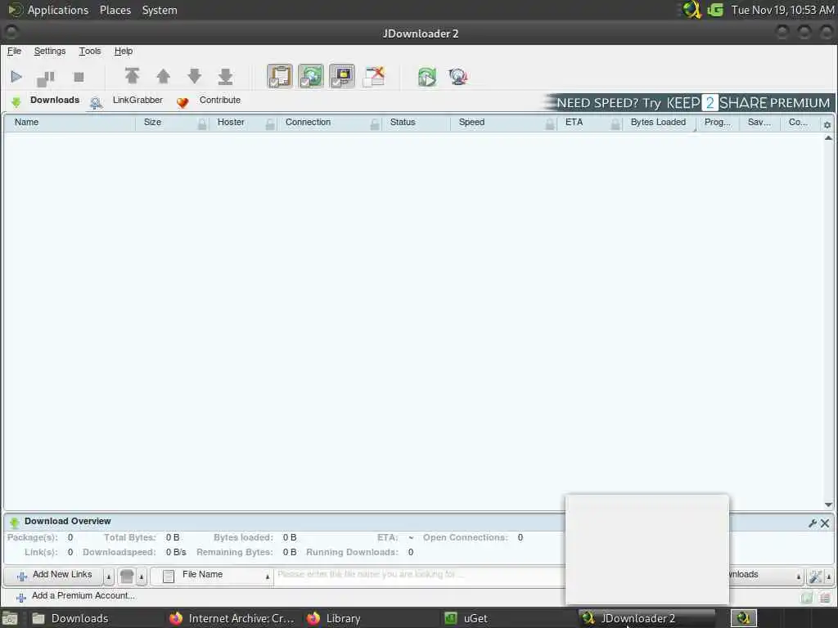Screen dimensions: 838x628
Task: Open the File menu
Action: 15,51
